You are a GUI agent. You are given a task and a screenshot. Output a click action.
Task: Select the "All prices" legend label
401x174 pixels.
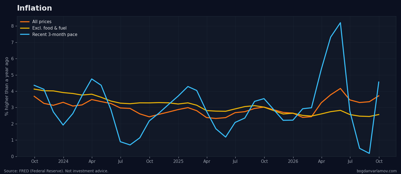point(42,22)
